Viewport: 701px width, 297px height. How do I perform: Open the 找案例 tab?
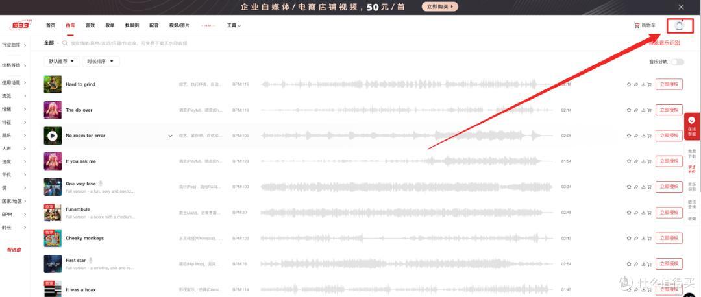[132, 25]
